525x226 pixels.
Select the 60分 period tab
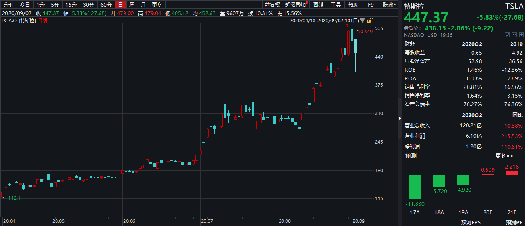click(x=106, y=5)
